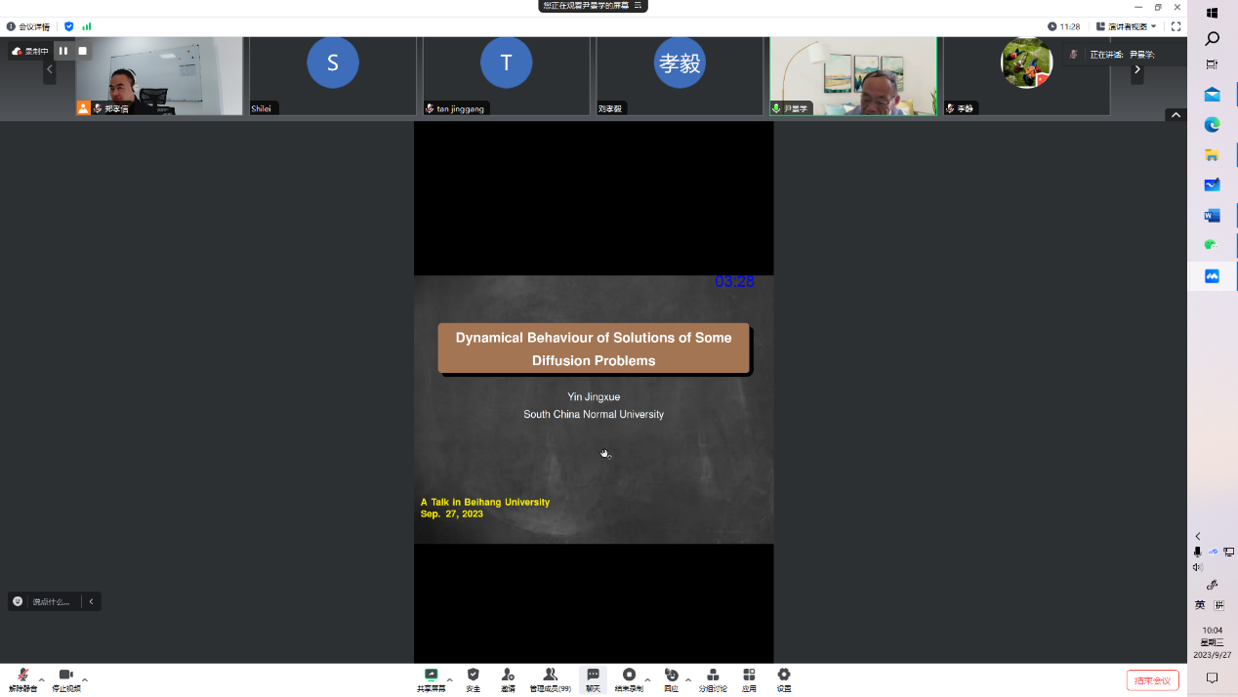The image size is (1238, 697).
Task: Stop video using the camera button
Action: click(66, 678)
